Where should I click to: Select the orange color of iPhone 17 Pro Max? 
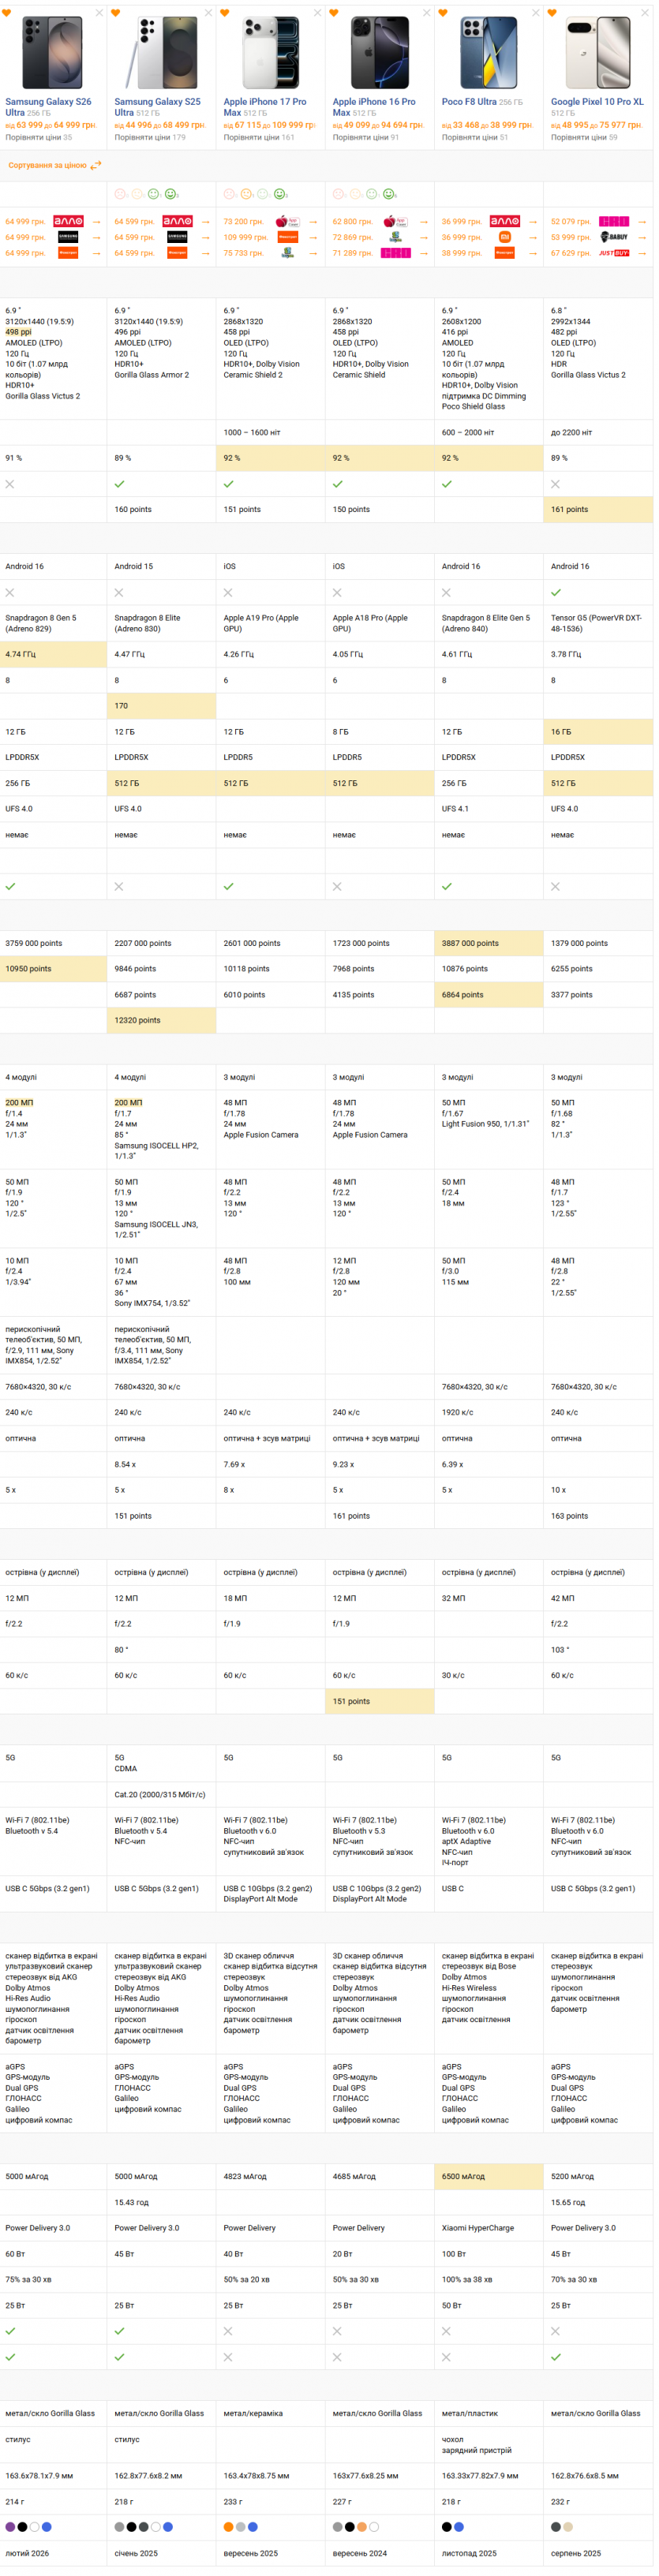coord(228,2527)
